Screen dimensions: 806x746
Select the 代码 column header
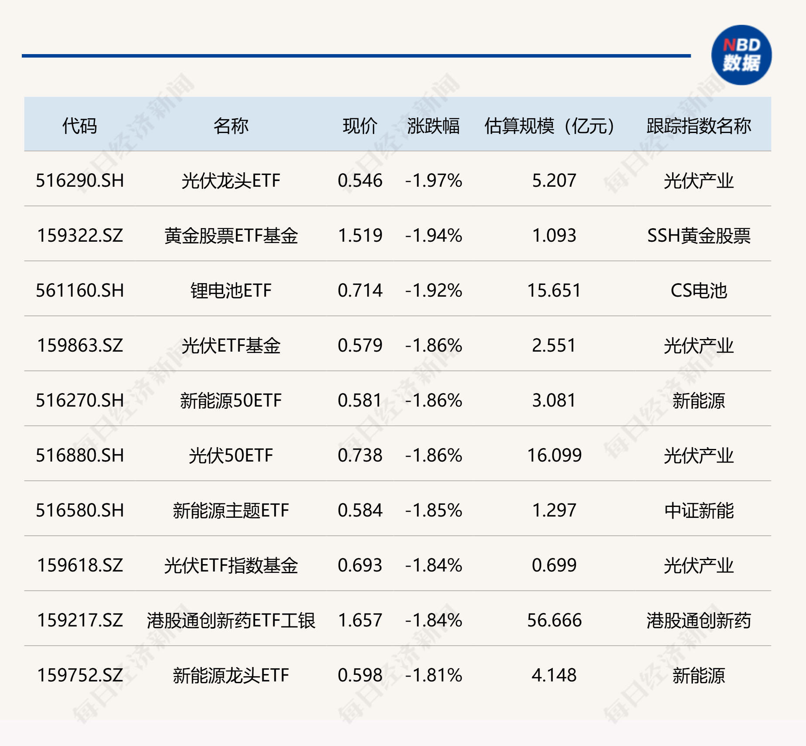pyautogui.click(x=79, y=126)
